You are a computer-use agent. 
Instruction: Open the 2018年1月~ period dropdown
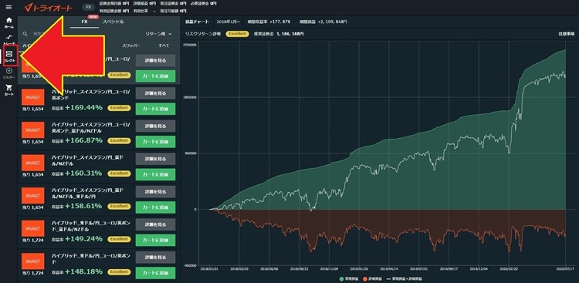(229, 22)
